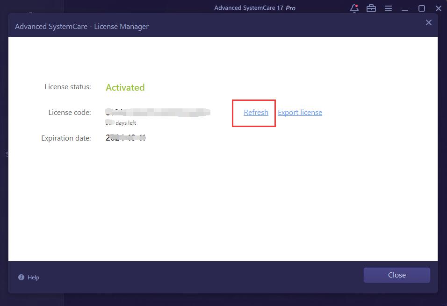Open the Help link
The height and width of the screenshot is (306, 447).
click(33, 277)
